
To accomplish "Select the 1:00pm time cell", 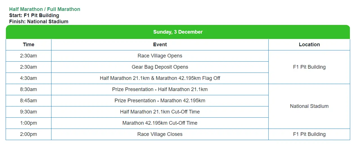I will pos(29,123).
